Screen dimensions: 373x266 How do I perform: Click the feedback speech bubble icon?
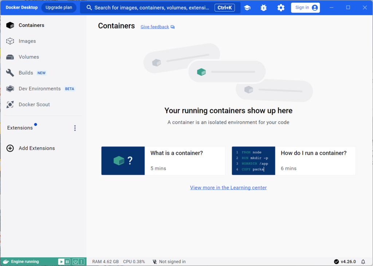click(172, 27)
